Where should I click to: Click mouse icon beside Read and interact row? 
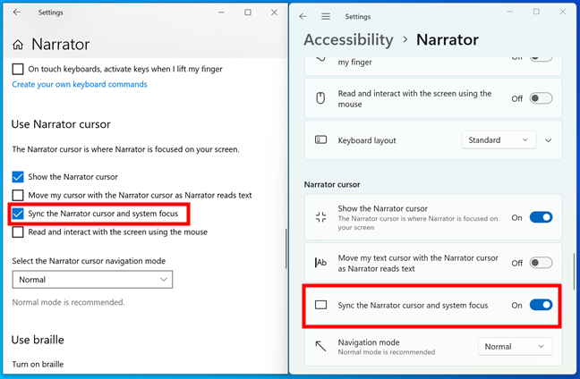320,98
